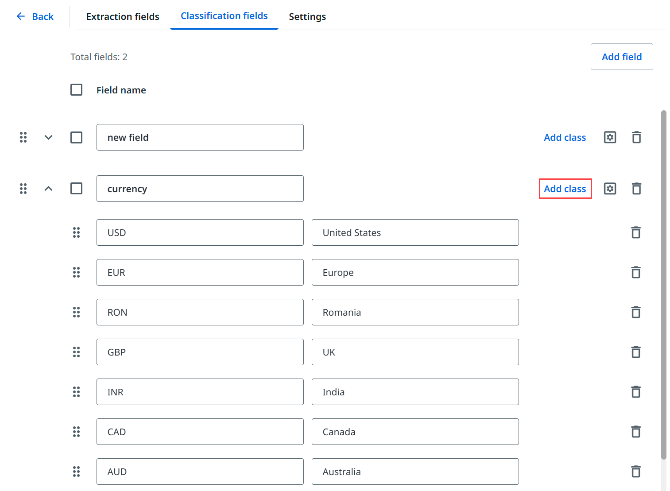Click the drag handle for GBP class
This screenshot has width=670, height=491.
click(x=76, y=352)
